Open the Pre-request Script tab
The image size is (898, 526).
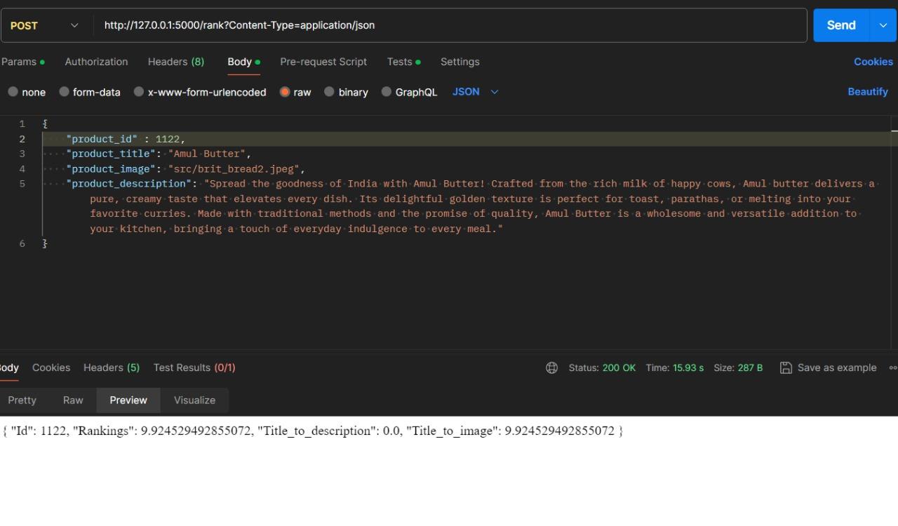pos(323,62)
